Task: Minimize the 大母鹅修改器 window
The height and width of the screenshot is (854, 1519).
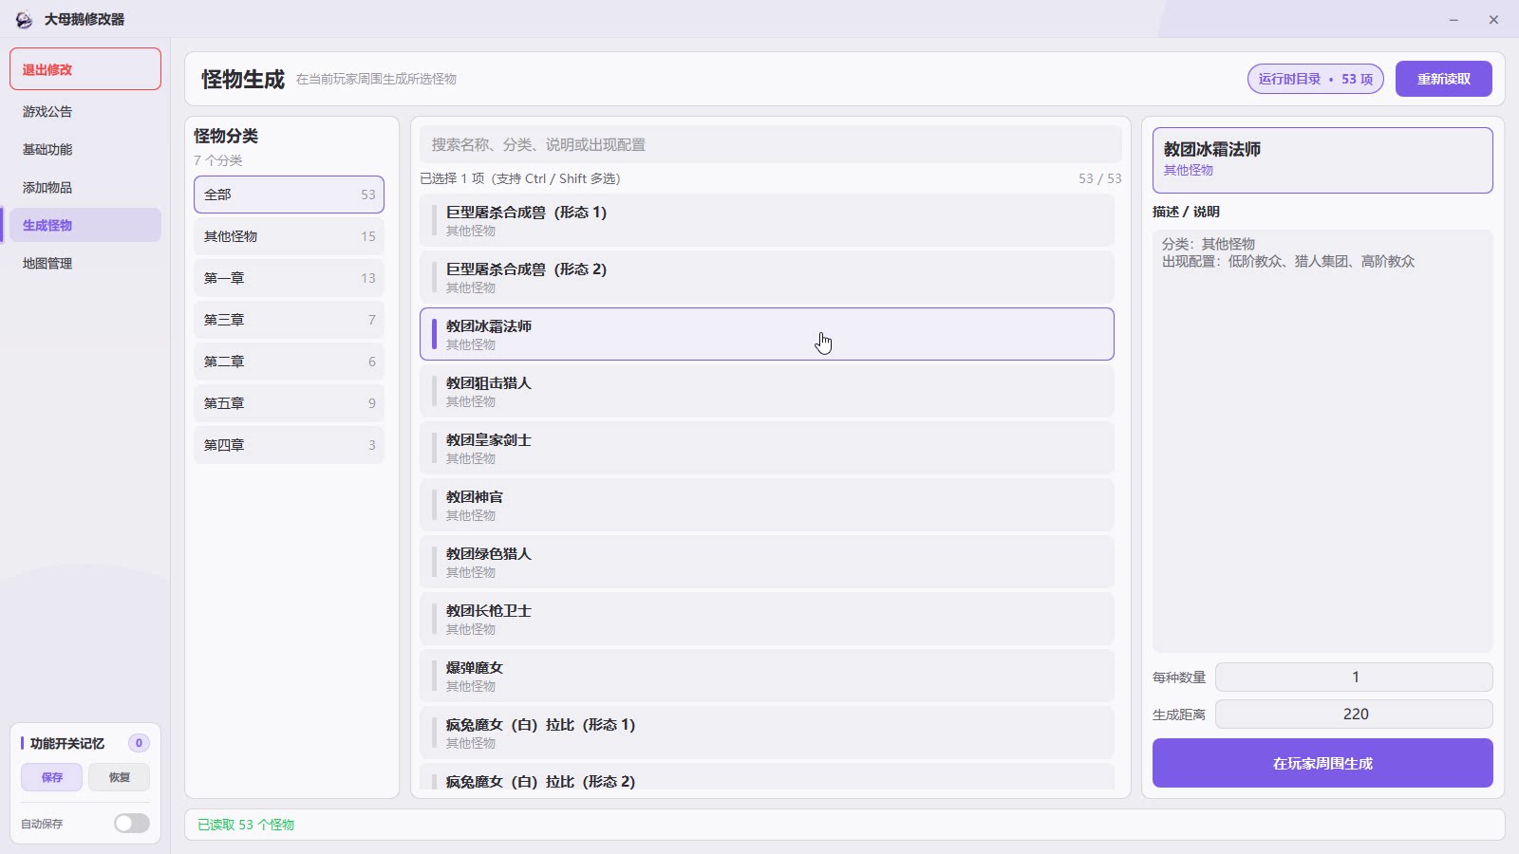Action: [1453, 19]
